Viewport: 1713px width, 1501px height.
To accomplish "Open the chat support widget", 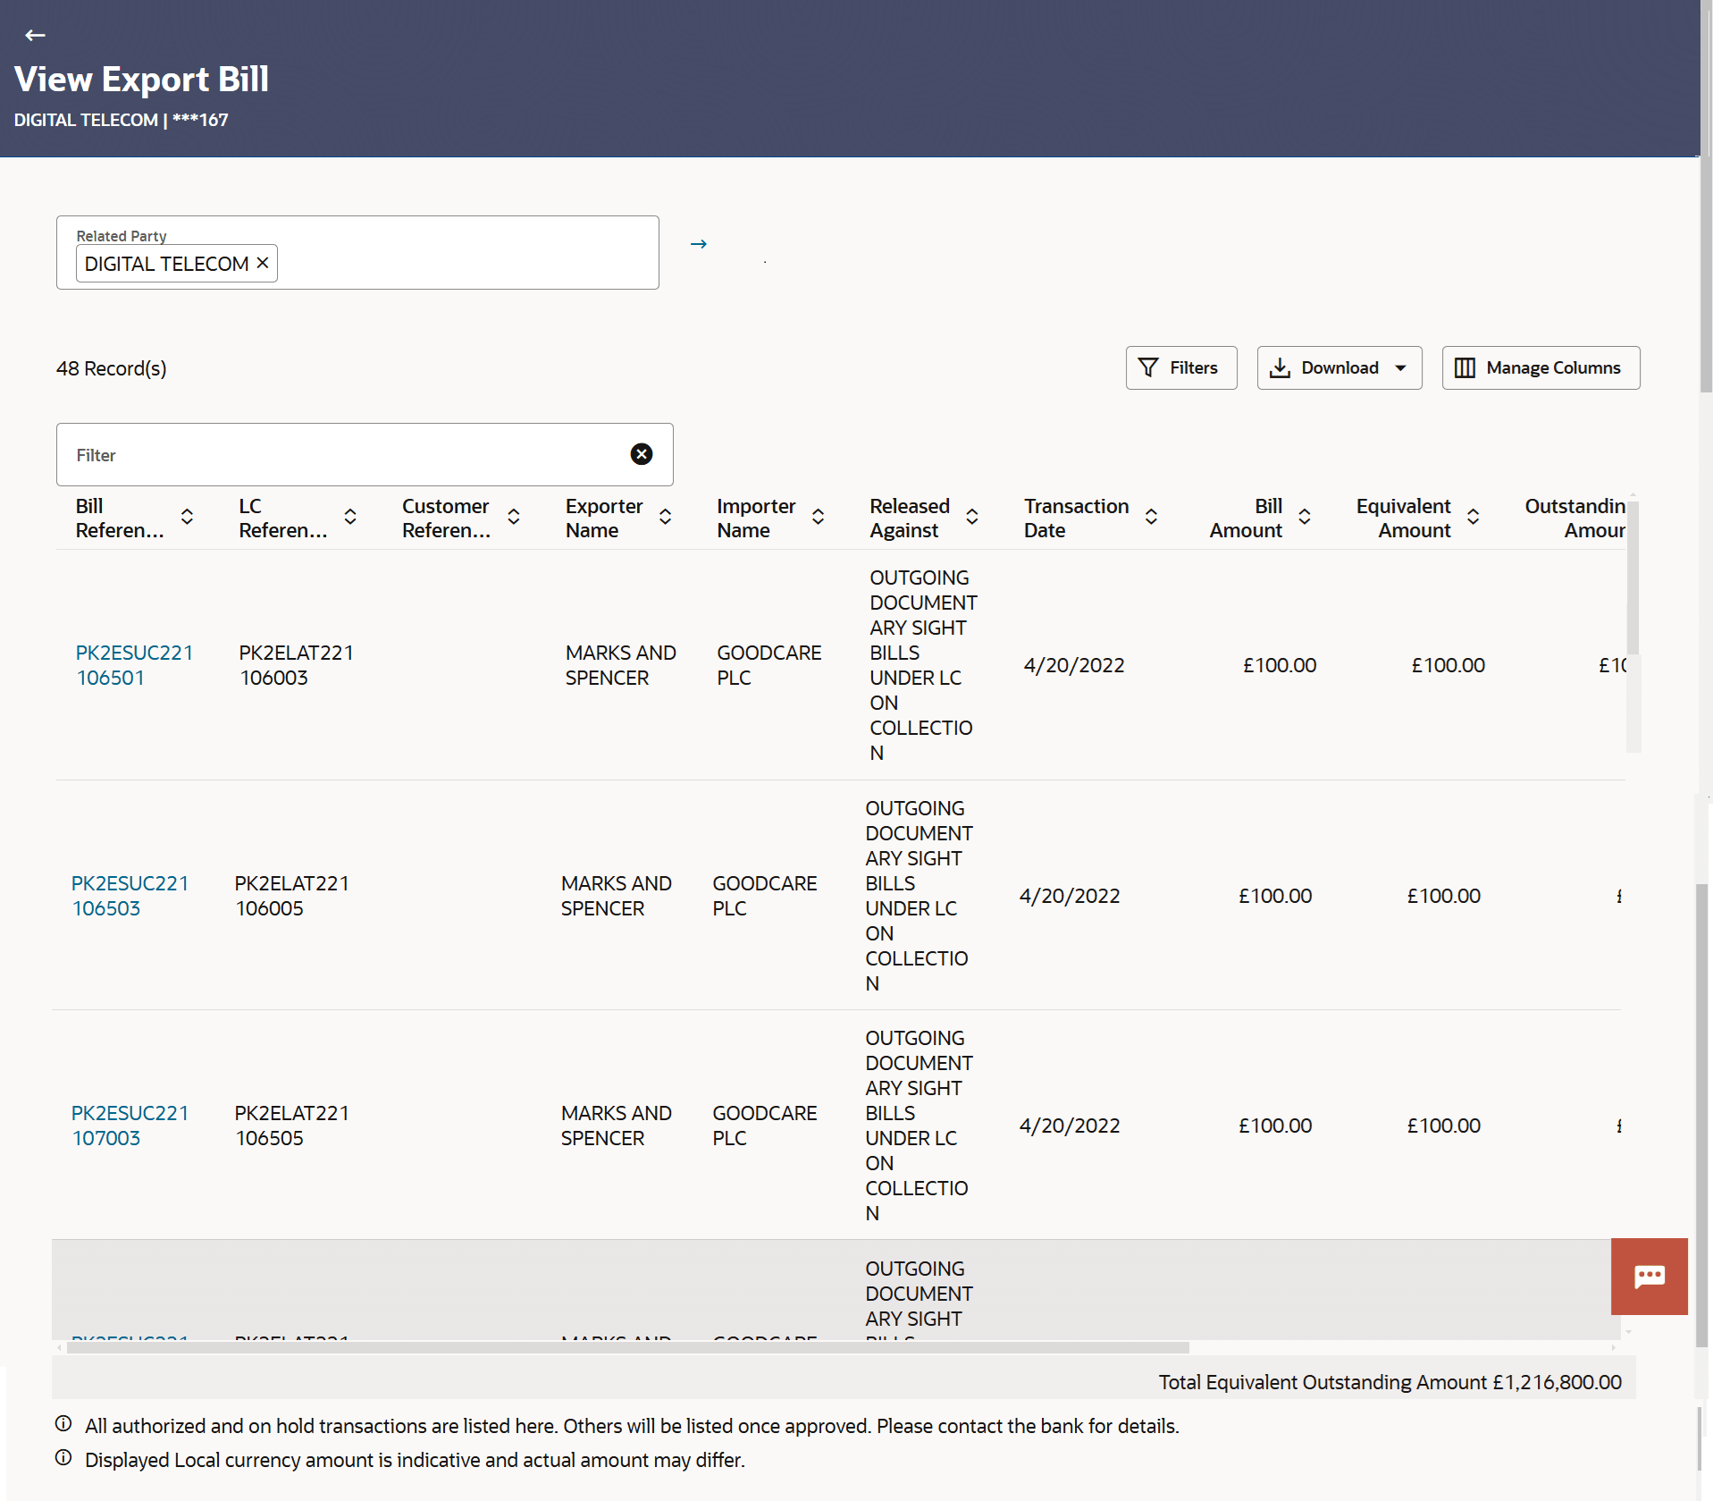I will click(1648, 1276).
